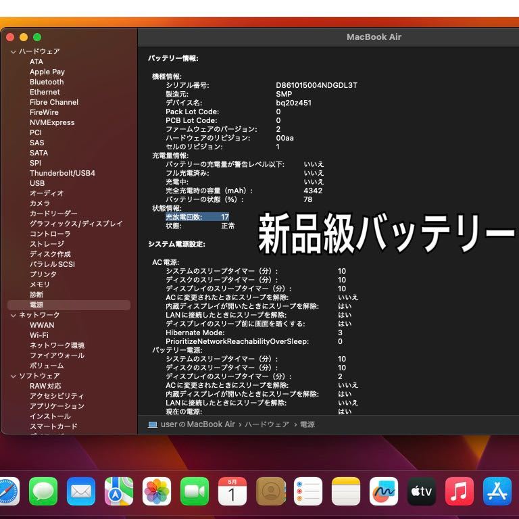
Task: Click the highlighted 充放電回数 17 row
Action: (x=197, y=217)
